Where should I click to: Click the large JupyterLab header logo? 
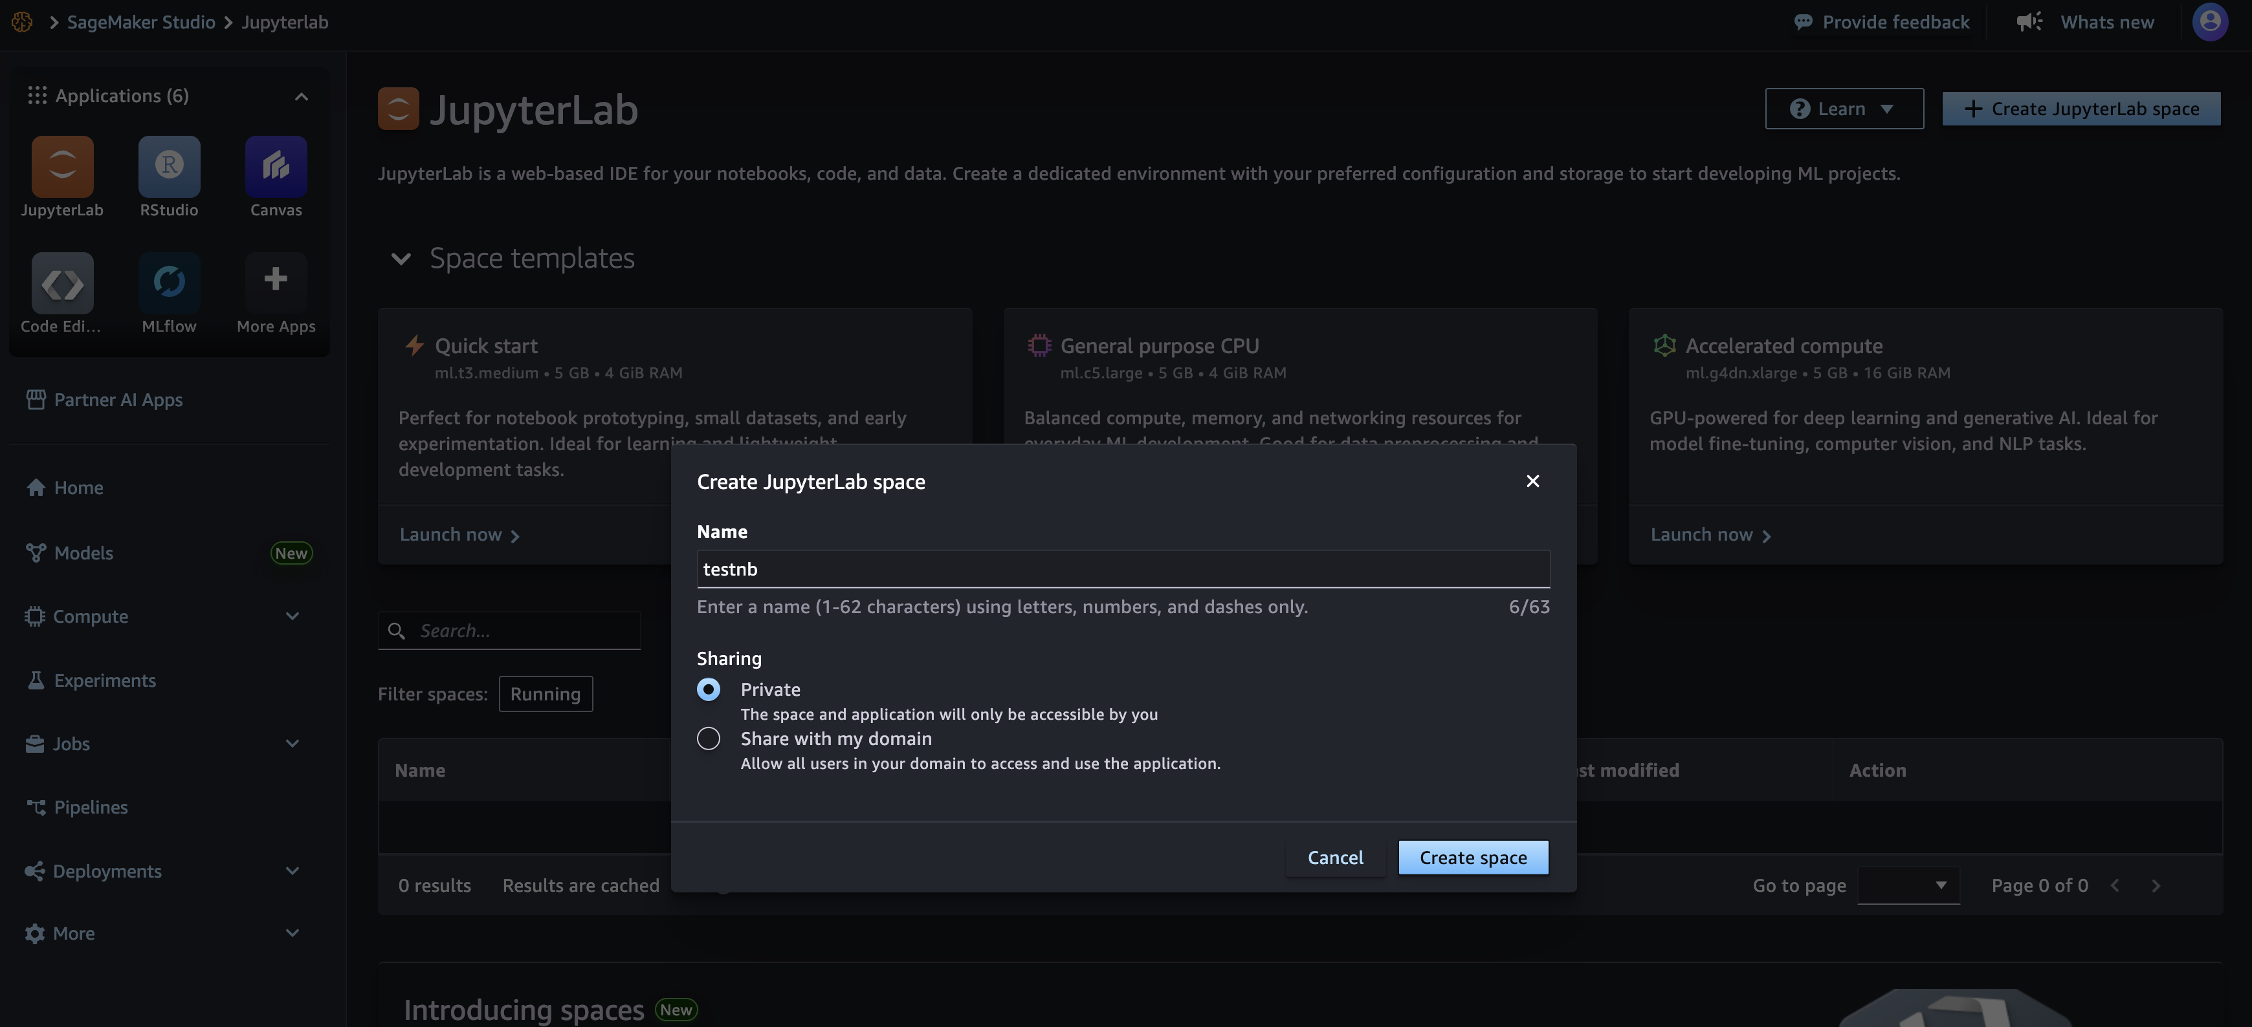click(399, 109)
